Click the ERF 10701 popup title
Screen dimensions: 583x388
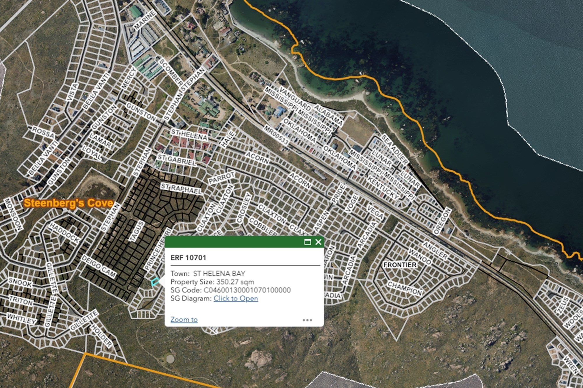pos(188,258)
